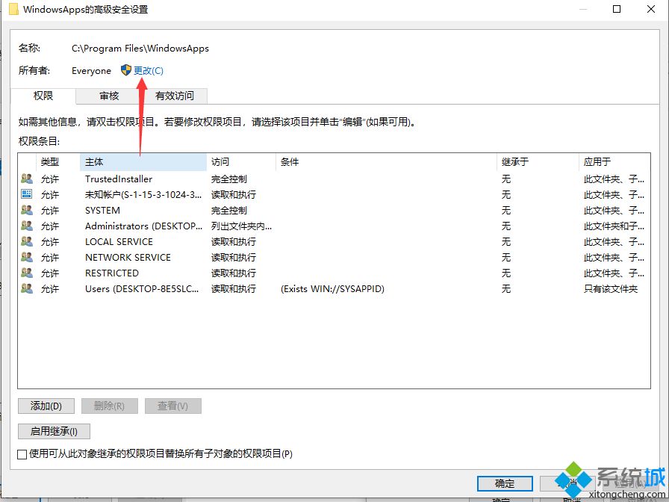669x502 pixels.
Task: Click the 更改(C) owner link
Action: pyautogui.click(x=148, y=70)
